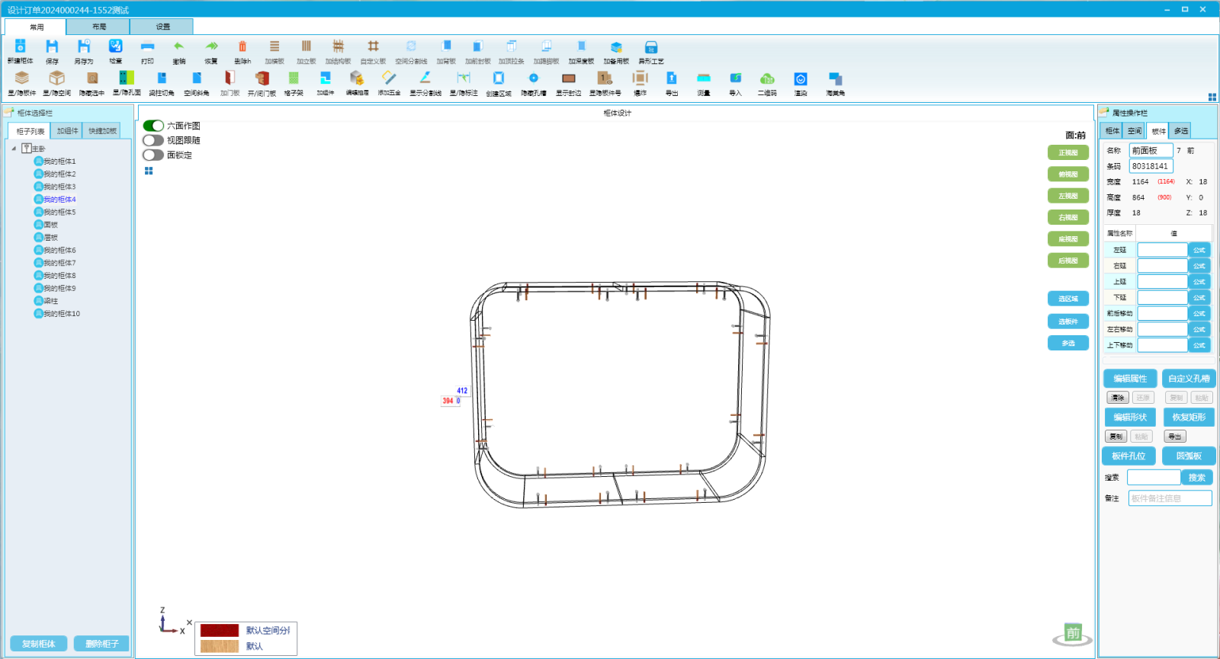Open the 编辑抽屉 drawer editor icon

(357, 78)
